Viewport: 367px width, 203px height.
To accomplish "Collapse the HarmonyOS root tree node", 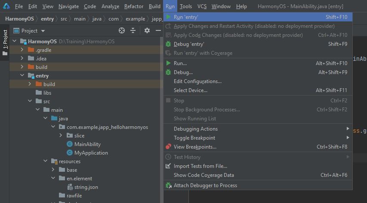I will [x=15, y=41].
